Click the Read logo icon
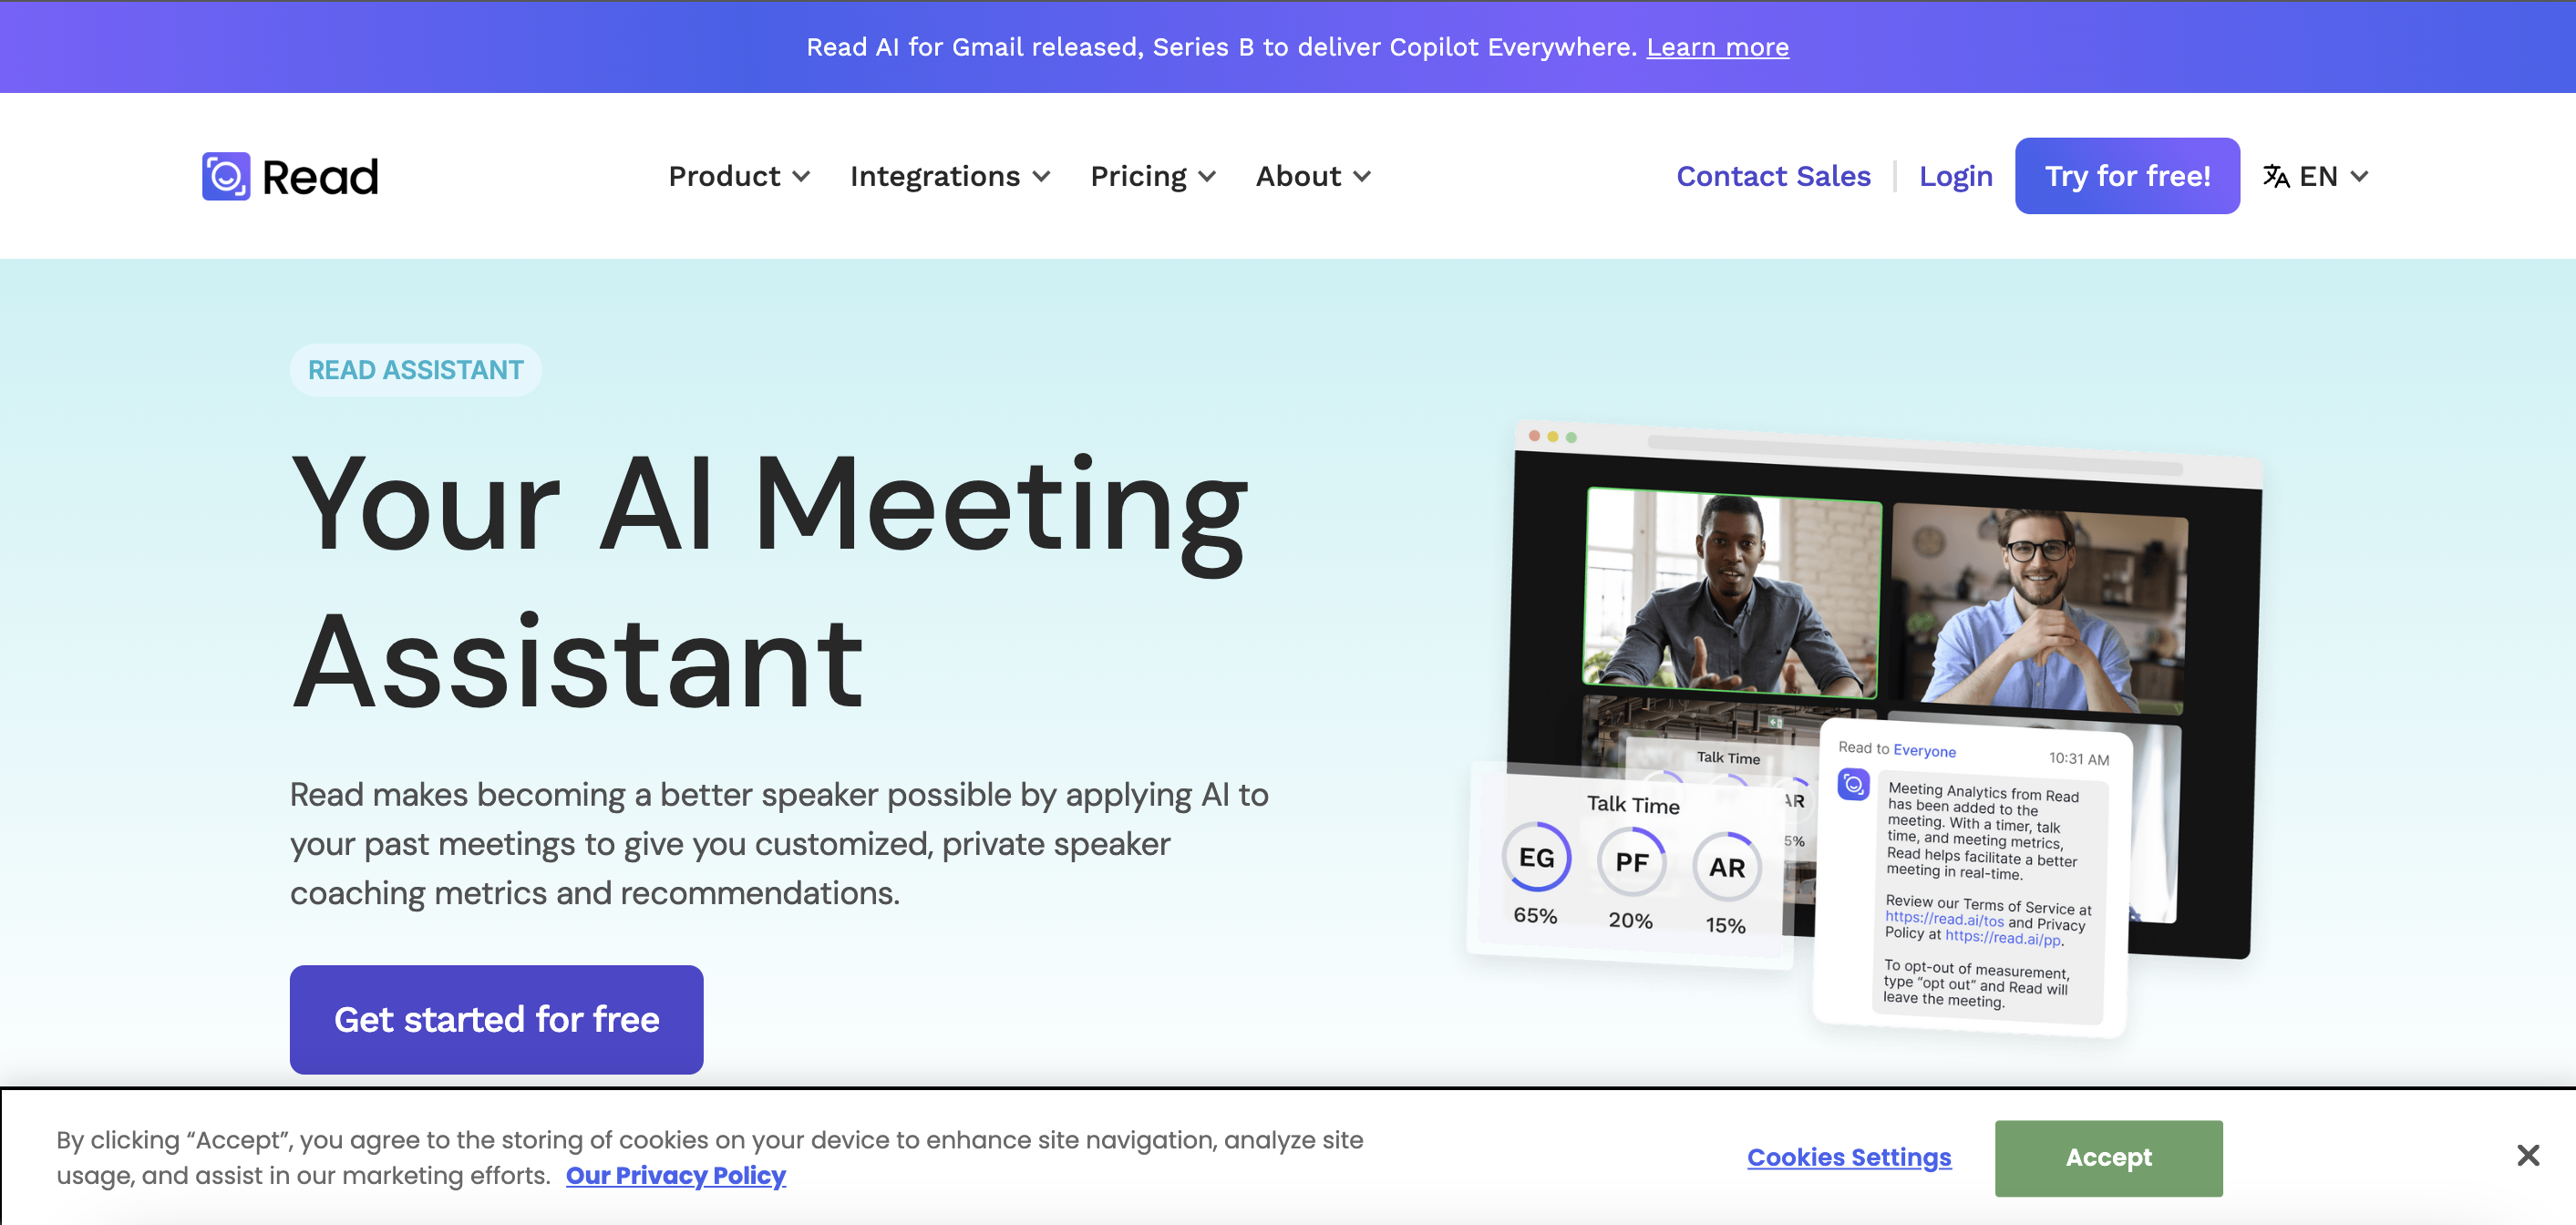2576x1225 pixels. [226, 176]
